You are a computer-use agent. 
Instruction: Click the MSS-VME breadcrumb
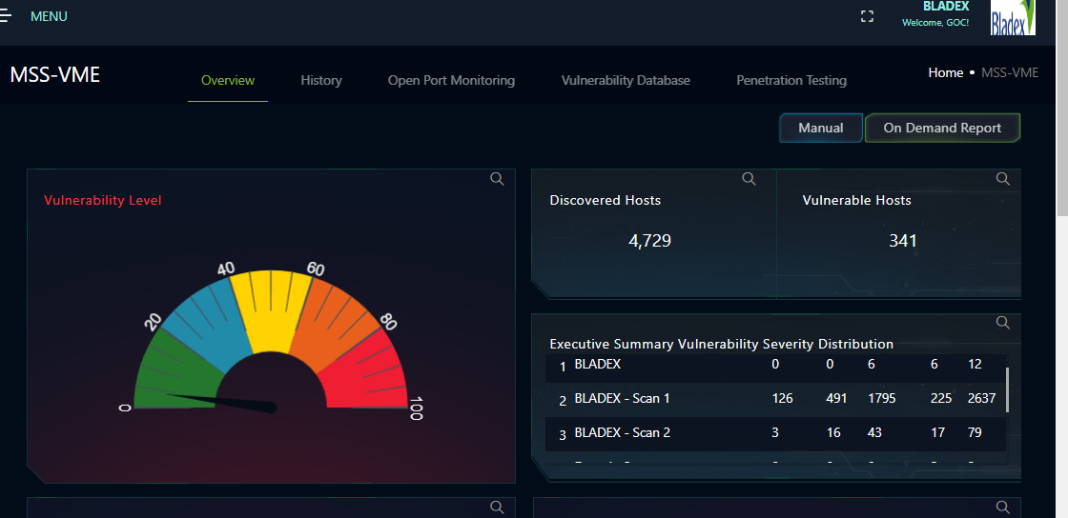(1010, 72)
